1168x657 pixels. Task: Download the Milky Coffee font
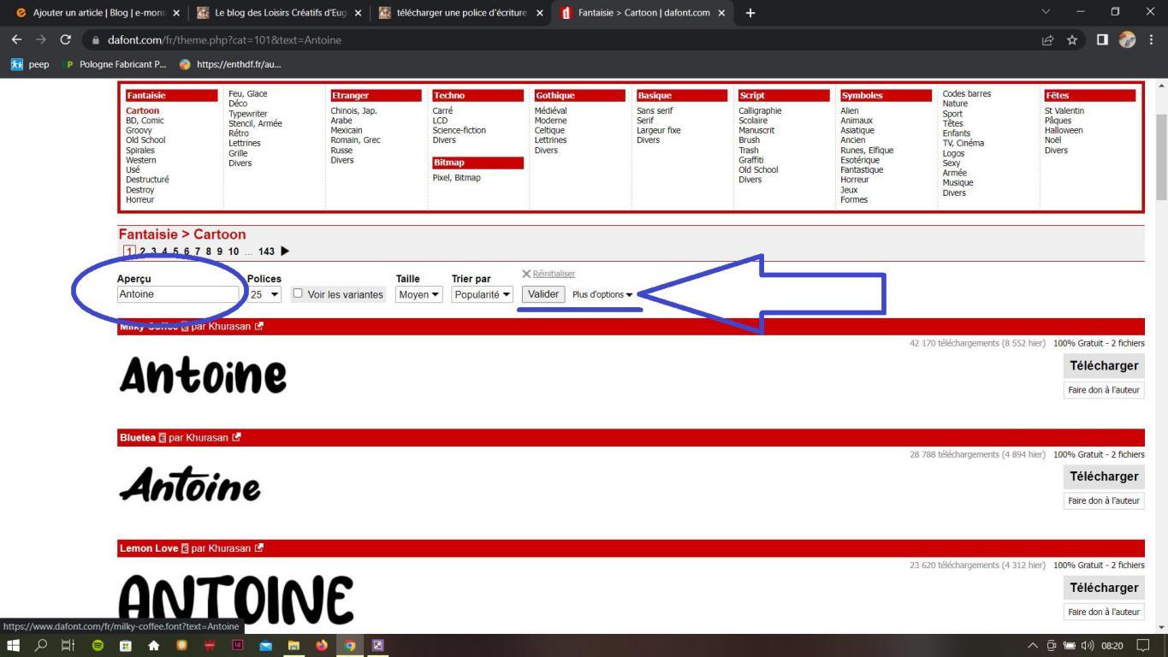coord(1104,366)
